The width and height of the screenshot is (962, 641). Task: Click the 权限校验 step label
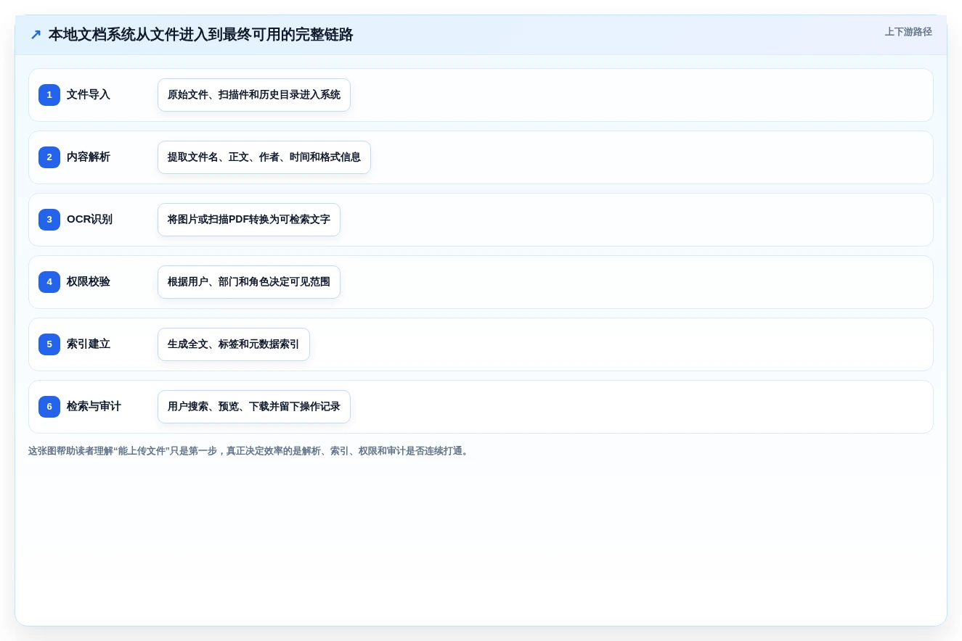[89, 282]
